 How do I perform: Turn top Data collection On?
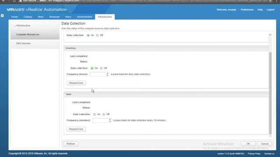pos(88,35)
